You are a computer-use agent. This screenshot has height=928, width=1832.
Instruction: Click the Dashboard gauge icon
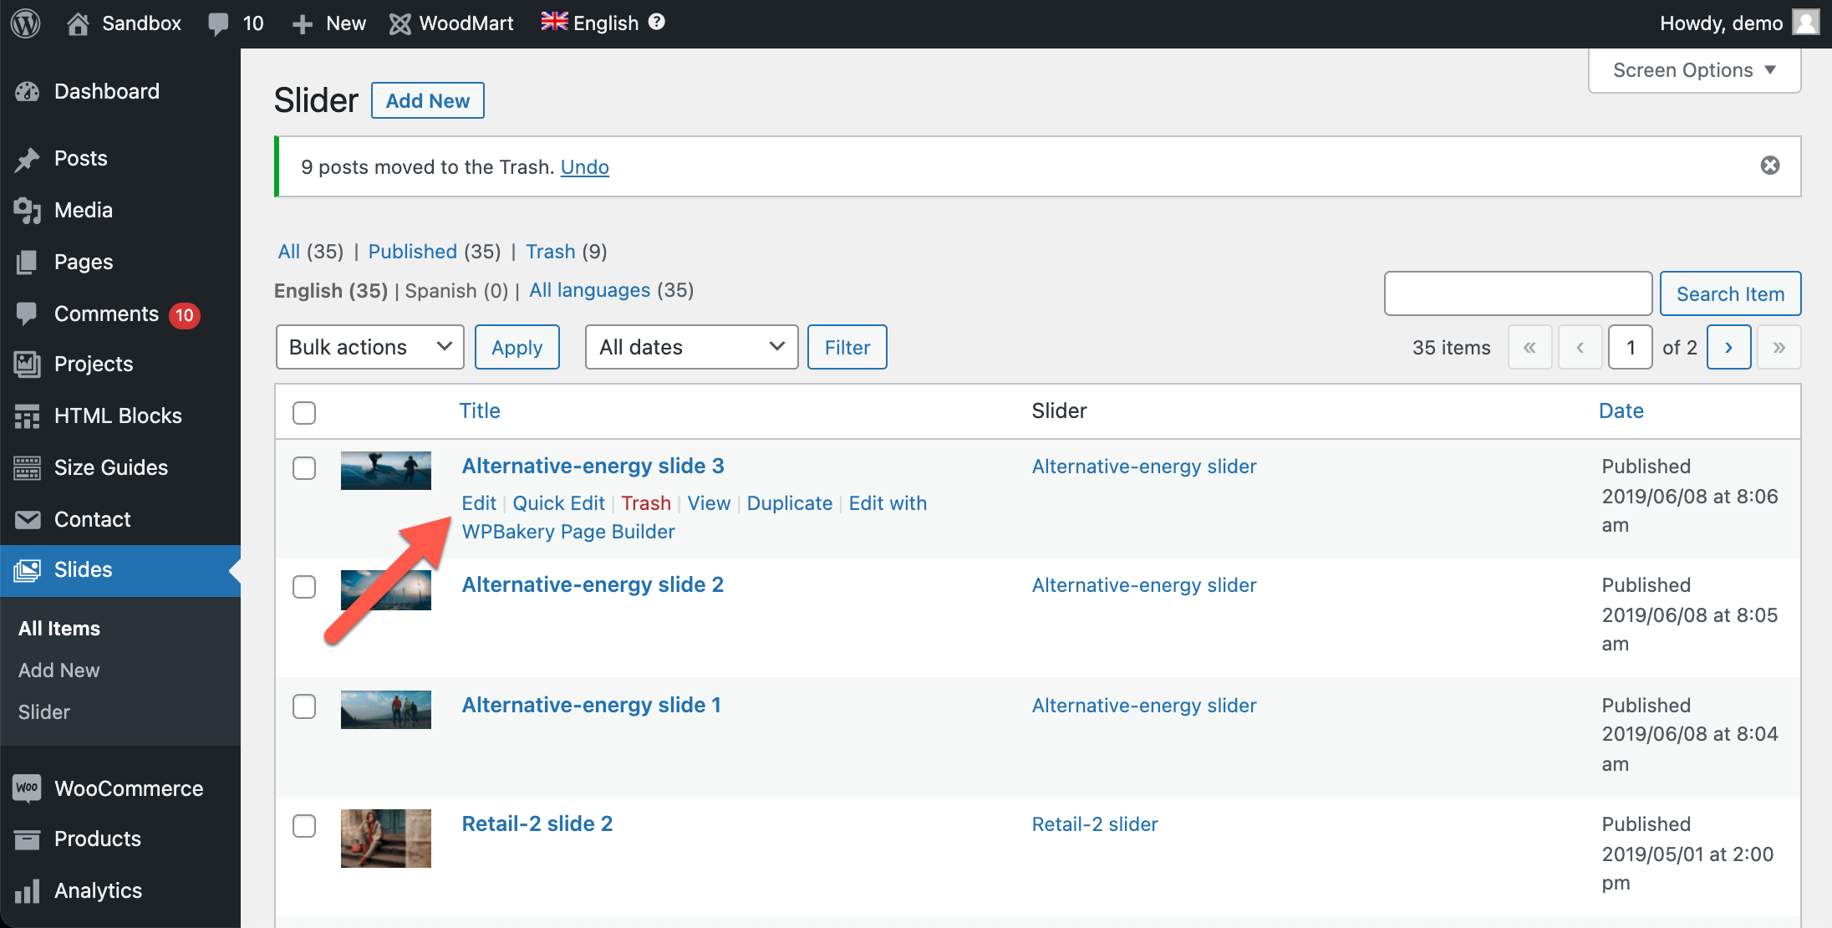(28, 91)
